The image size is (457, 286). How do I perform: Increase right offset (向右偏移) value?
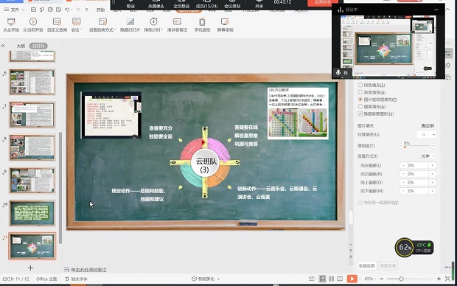point(433,174)
